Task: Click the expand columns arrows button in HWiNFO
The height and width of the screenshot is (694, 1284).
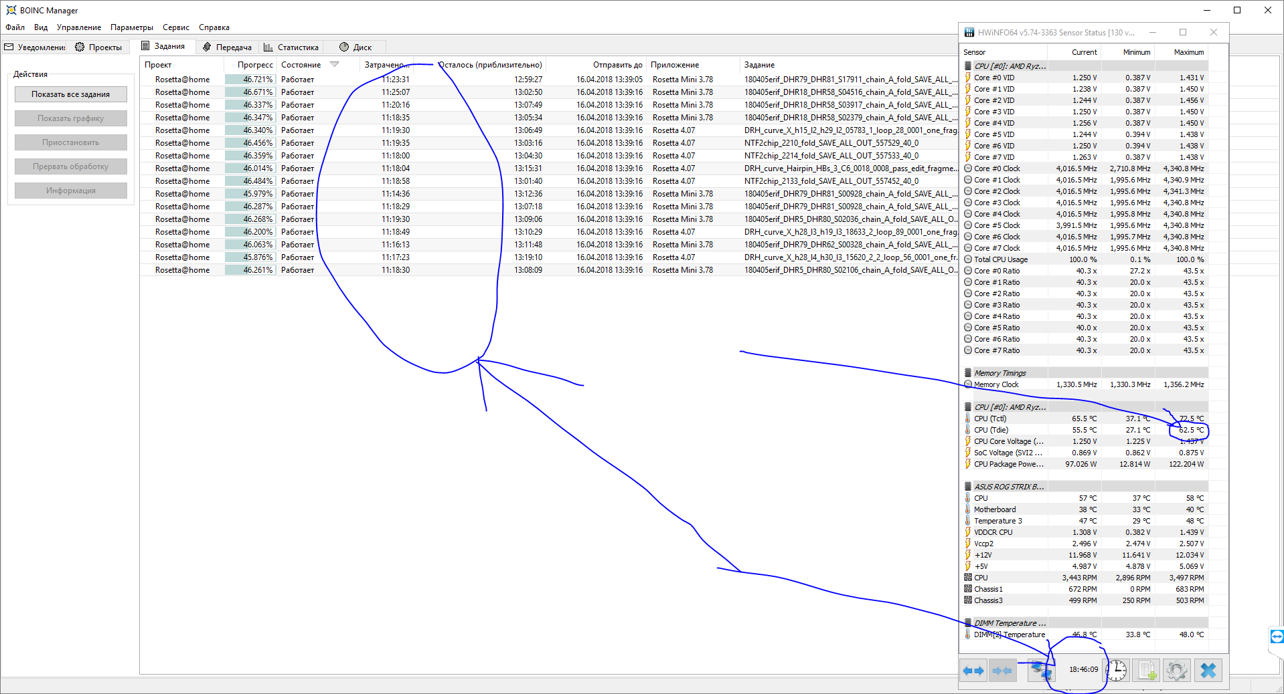Action: (x=973, y=670)
